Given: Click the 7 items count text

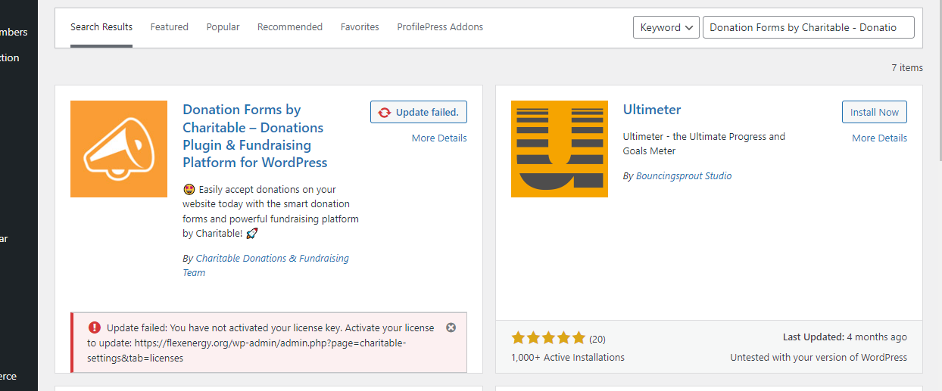Looking at the screenshot, I should click(907, 68).
